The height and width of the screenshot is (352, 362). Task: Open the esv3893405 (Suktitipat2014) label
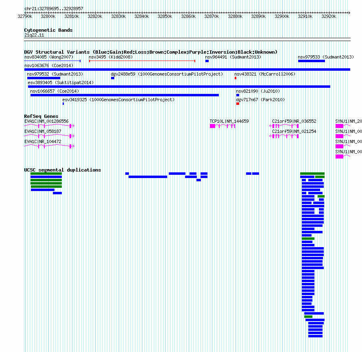coord(61,83)
